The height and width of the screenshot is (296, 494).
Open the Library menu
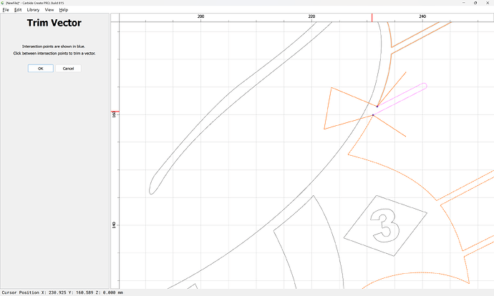(33, 10)
